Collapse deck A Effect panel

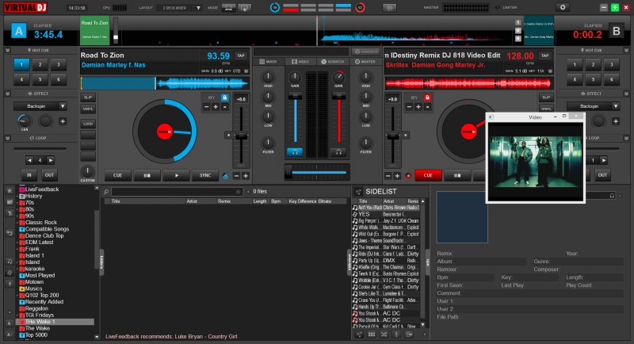8,94
